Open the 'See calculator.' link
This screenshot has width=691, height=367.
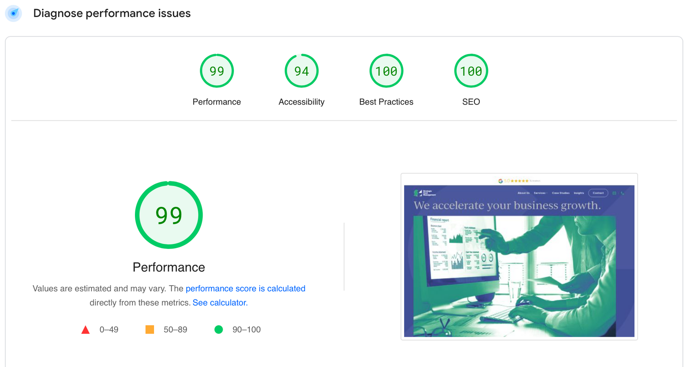(x=220, y=303)
